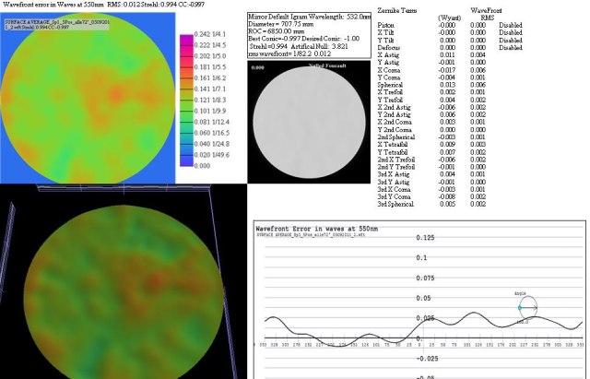
Task: Click the WaveFront RMS column header
Action: tap(485, 13)
